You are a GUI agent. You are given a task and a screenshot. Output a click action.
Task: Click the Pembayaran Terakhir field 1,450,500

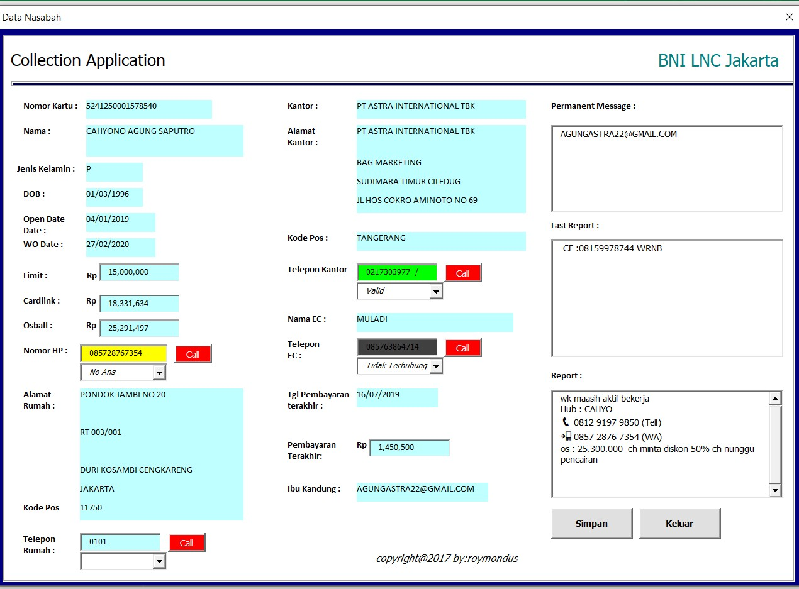pos(410,448)
